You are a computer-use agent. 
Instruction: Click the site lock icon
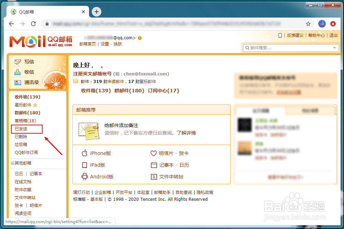pyautogui.click(x=47, y=24)
